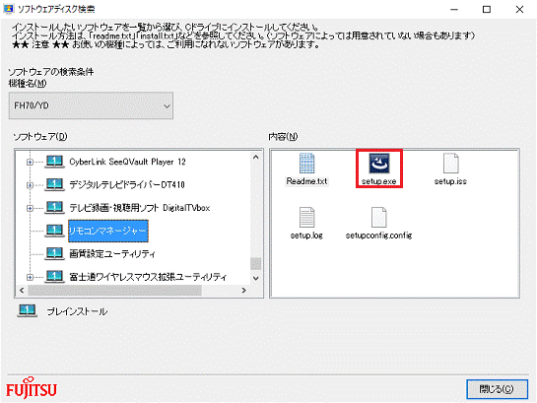The height and width of the screenshot is (403, 537).
Task: Click software list scroll down arrow
Action: click(255, 279)
